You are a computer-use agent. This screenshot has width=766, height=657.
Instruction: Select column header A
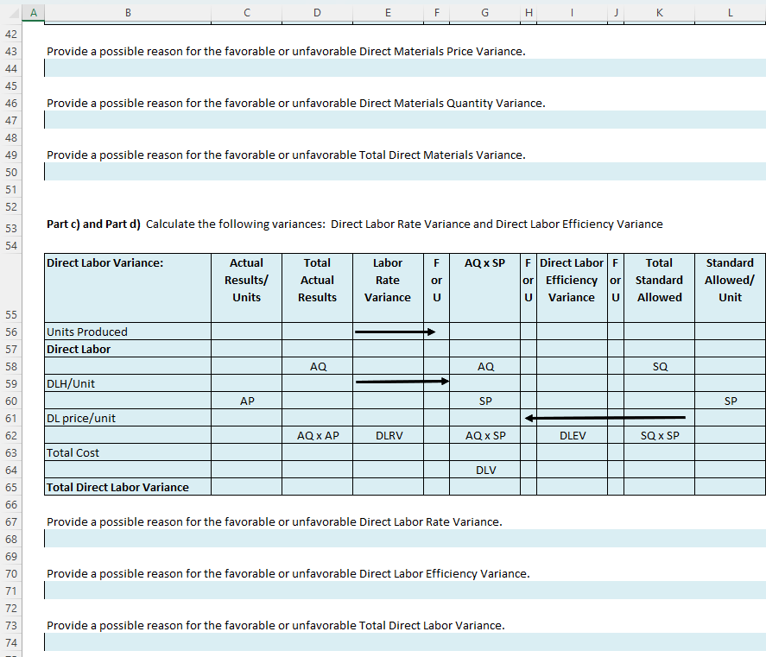(x=33, y=12)
